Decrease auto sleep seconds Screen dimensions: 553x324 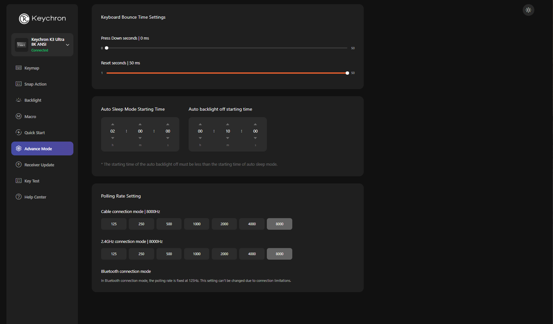[168, 138]
